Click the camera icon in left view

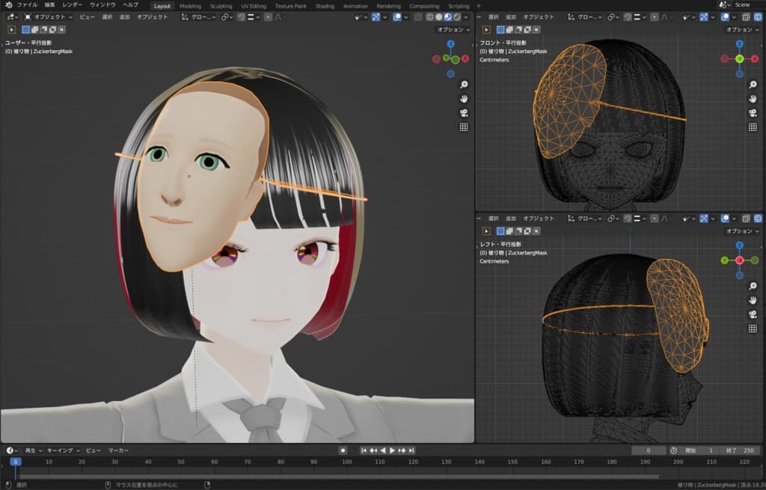[x=753, y=313]
